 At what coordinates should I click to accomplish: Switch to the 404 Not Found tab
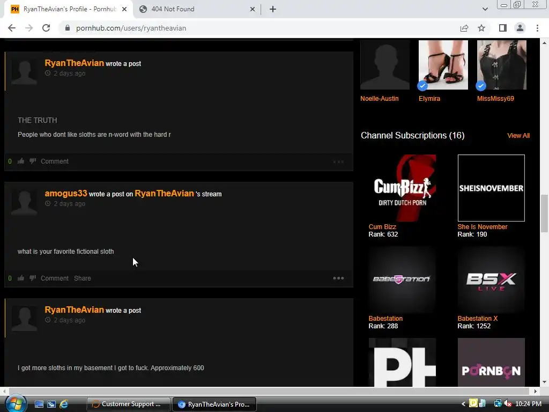[x=196, y=9]
